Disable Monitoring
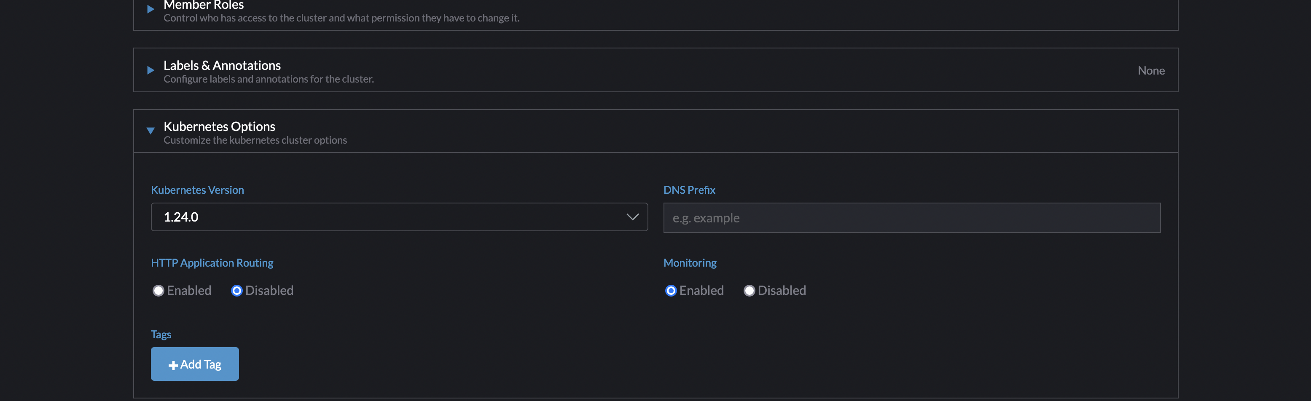 [749, 290]
